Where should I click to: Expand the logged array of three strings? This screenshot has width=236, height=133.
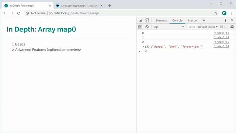tap(143, 47)
